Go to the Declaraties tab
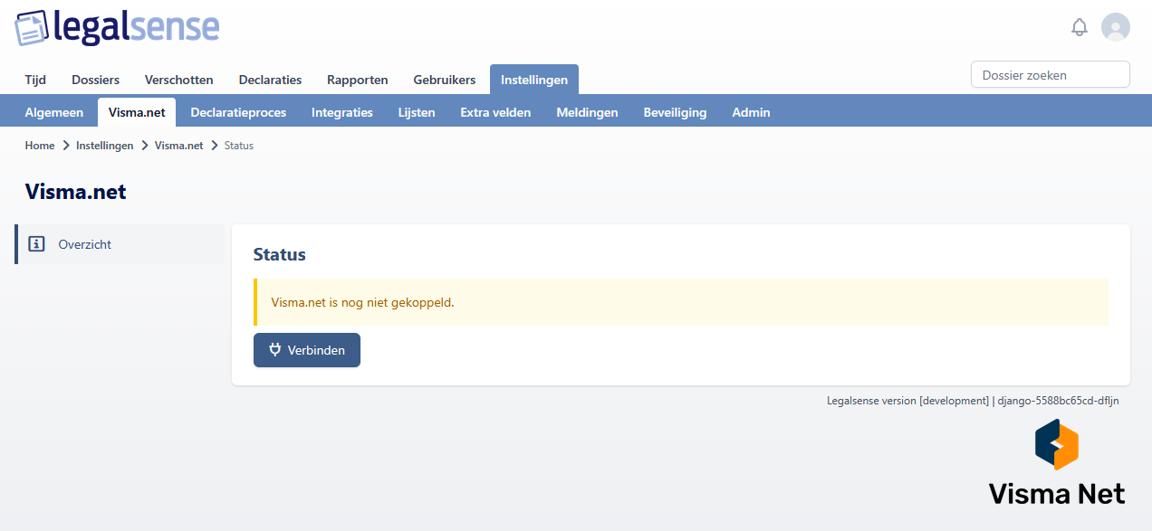This screenshot has height=531, width=1152. pyautogui.click(x=270, y=80)
